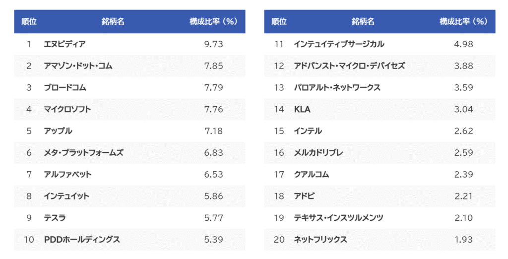Click the エヌビディア stock name
This screenshot has height=259, width=508.
[65, 44]
